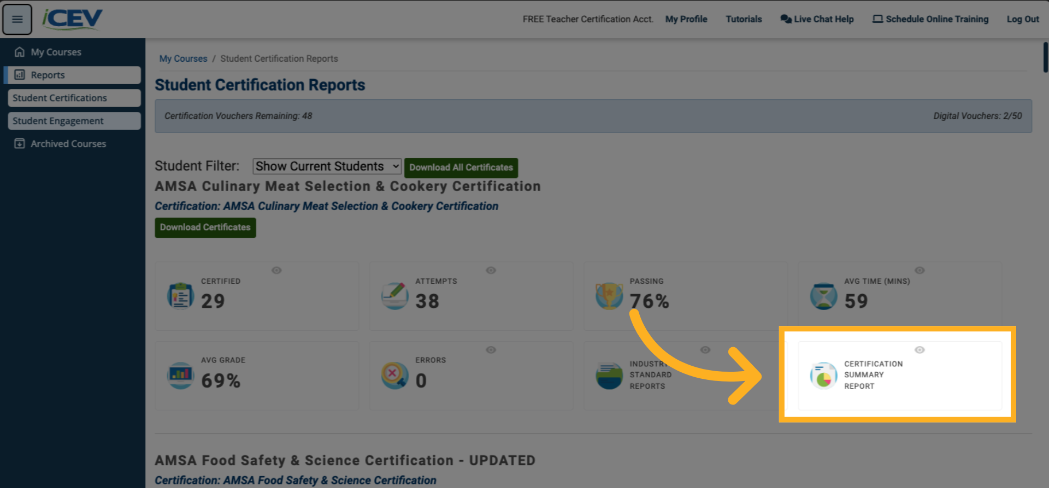This screenshot has width=1049, height=488.
Task: Open Archived Courses in sidebar
Action: click(72, 144)
